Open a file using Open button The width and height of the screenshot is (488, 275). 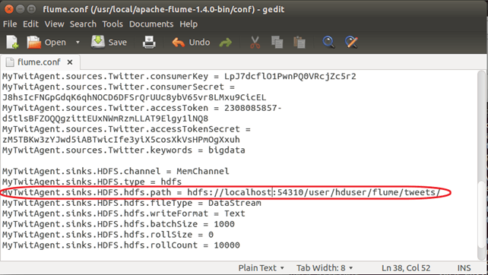point(46,42)
